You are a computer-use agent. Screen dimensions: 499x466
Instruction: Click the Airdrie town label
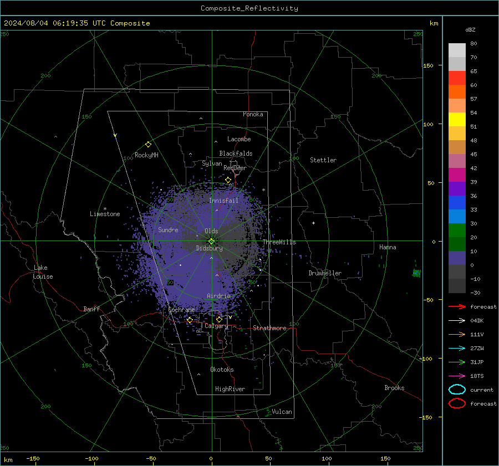pyautogui.click(x=218, y=296)
